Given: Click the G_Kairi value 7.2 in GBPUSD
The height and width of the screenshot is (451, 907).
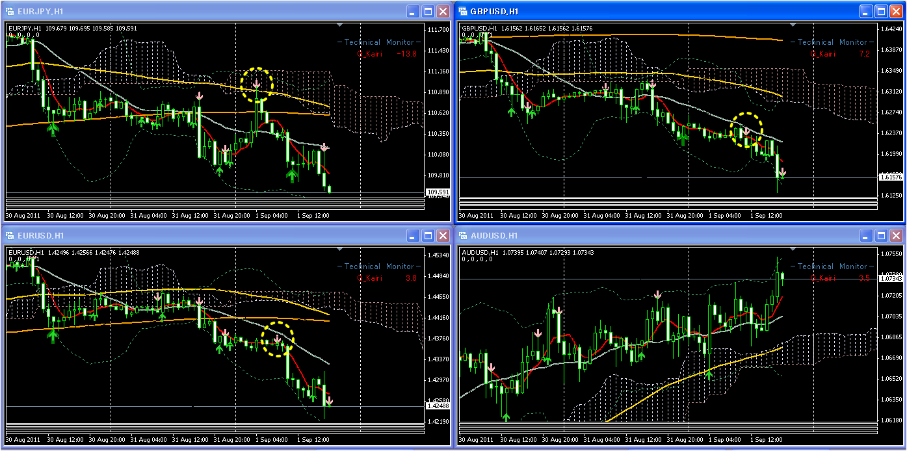Looking at the screenshot, I should 864,54.
